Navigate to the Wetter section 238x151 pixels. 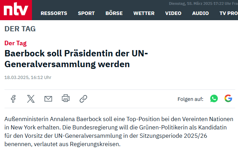[144, 13]
